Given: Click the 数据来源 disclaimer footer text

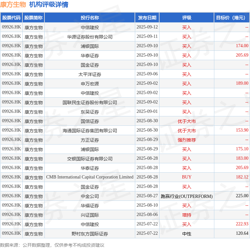Looking at the screenshot, I should (52, 245).
